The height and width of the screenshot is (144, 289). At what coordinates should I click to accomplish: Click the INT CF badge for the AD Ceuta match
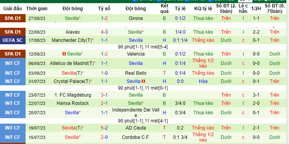(13, 128)
